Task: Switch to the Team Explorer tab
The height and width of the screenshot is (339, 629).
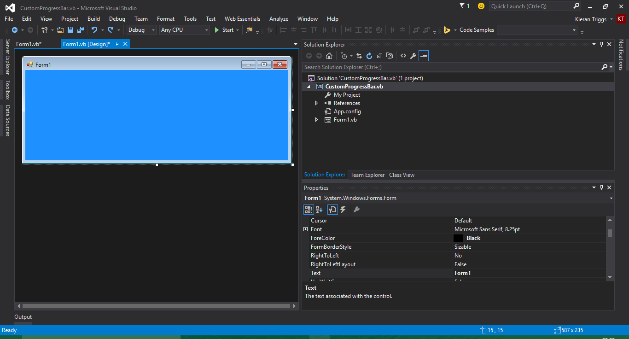Action: 367,175
